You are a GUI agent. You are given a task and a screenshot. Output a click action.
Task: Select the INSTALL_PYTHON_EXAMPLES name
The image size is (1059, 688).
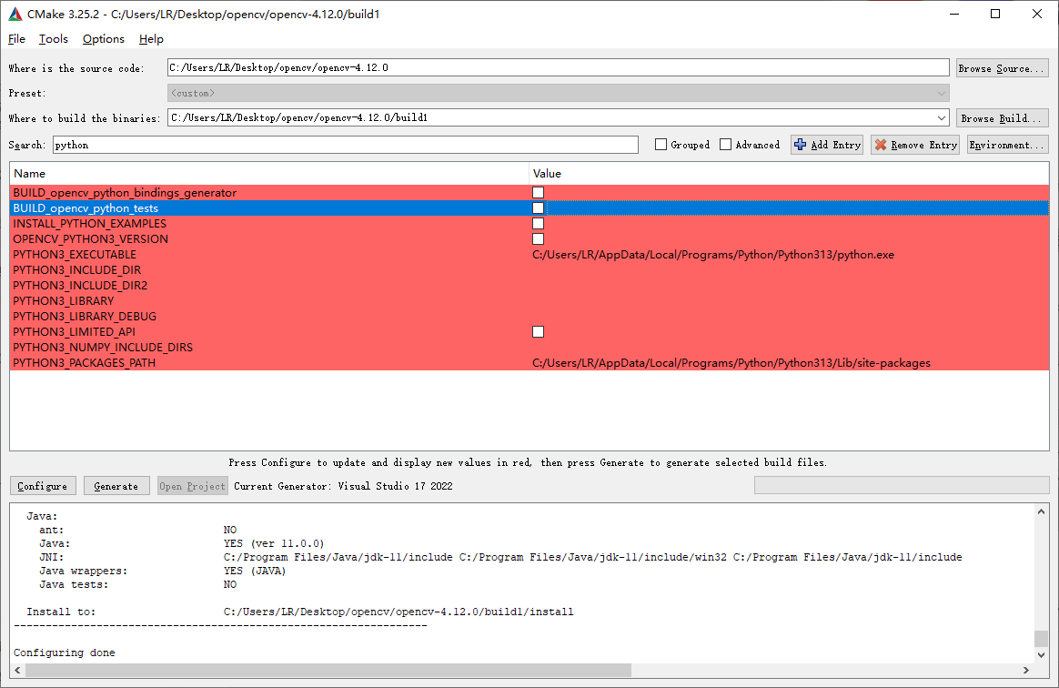[90, 224]
